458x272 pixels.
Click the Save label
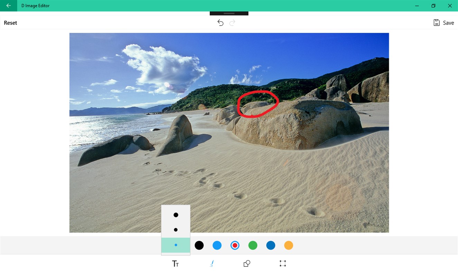click(x=448, y=22)
